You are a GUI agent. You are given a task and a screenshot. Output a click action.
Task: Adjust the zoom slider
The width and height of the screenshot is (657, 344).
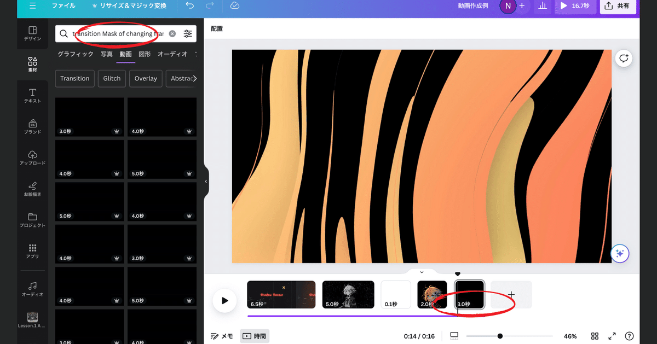(x=510, y=336)
